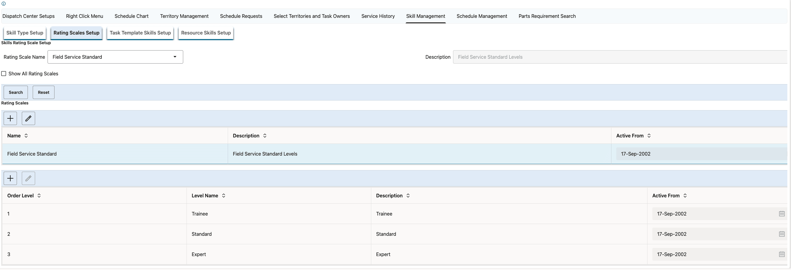Click the disabled rating level edit pencil
This screenshot has height=270, width=791.
click(28, 178)
